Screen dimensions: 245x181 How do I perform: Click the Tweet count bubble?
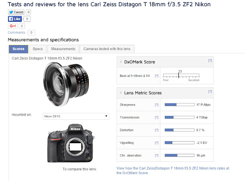pyautogui.click(x=28, y=12)
